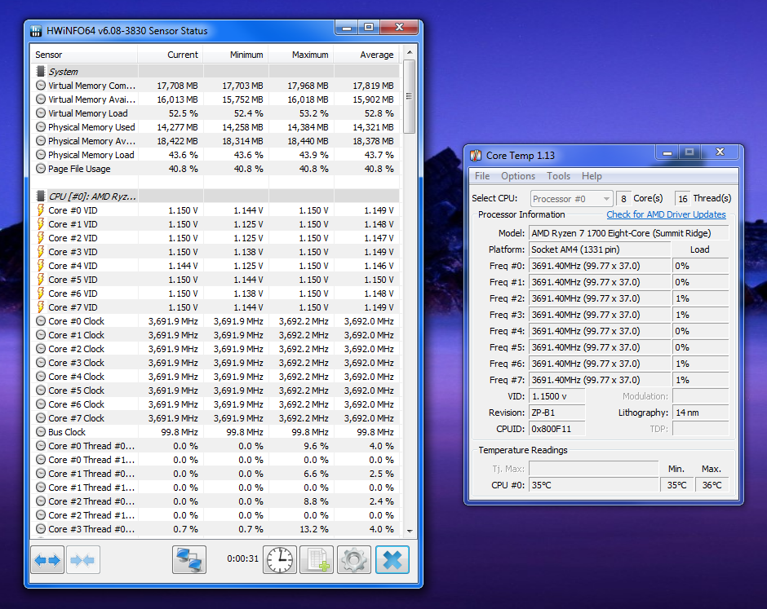
Task: Start logging with the sheet-plus icon
Action: tap(317, 559)
